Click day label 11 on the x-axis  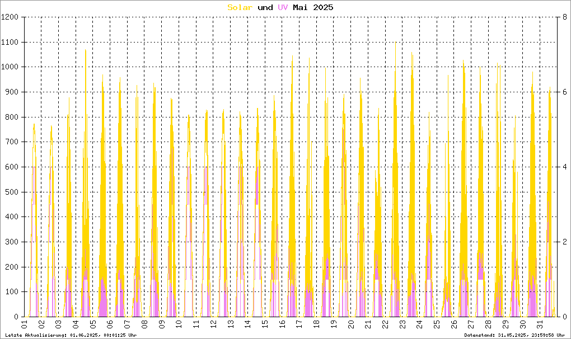click(196, 324)
